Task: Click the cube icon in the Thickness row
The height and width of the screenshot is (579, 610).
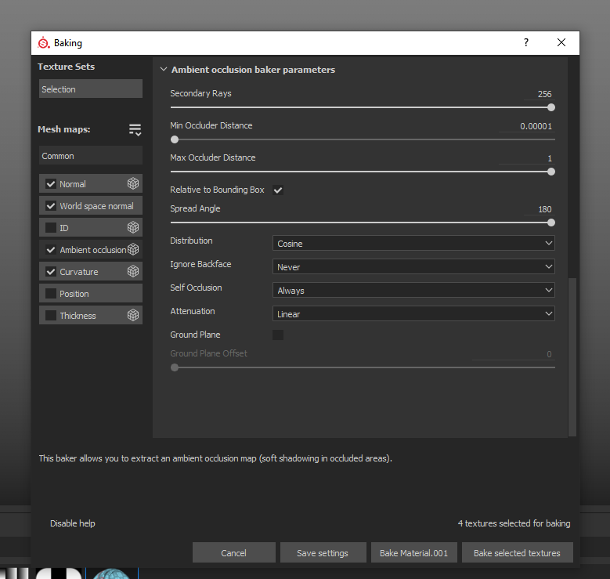Action: [x=133, y=316]
